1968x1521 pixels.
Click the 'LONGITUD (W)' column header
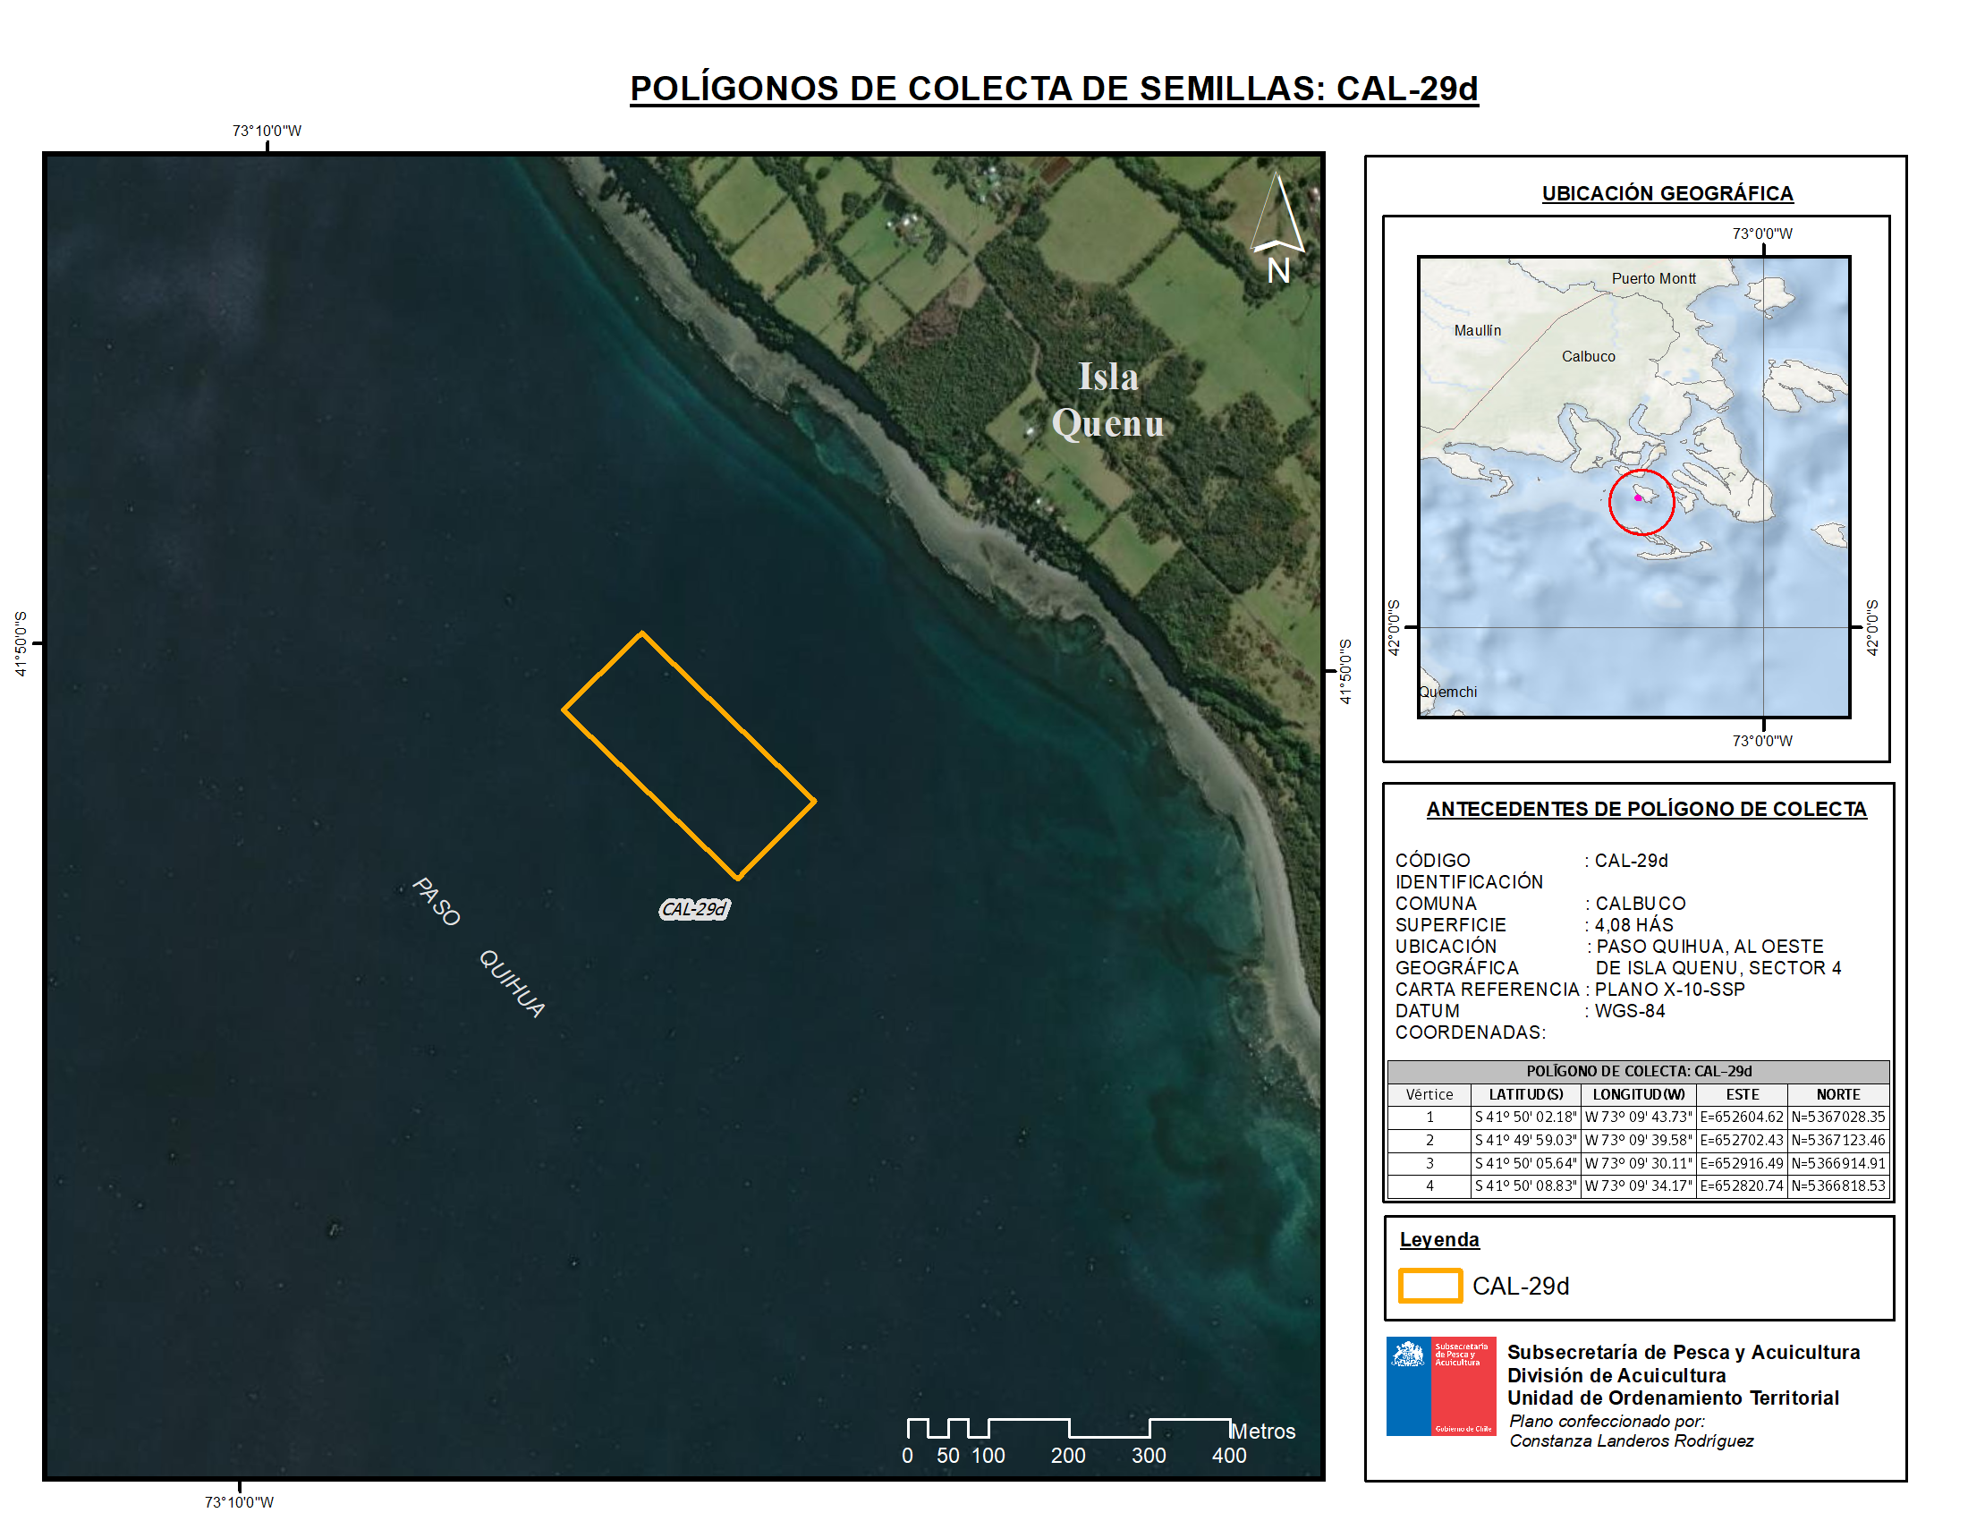(x=1638, y=1095)
